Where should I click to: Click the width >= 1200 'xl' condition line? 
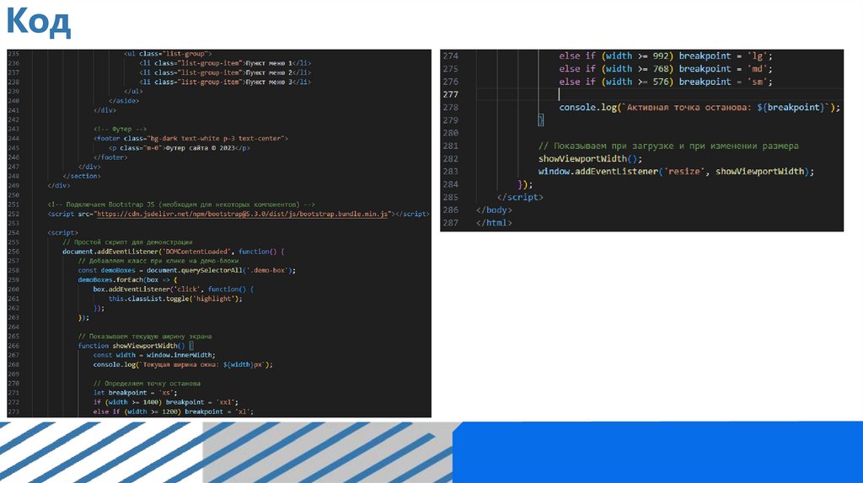173,411
